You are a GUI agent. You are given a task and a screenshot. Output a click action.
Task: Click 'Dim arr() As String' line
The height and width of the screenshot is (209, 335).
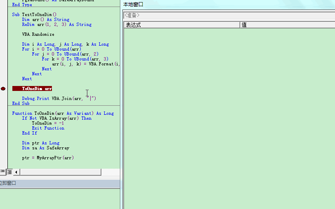tap(46, 19)
